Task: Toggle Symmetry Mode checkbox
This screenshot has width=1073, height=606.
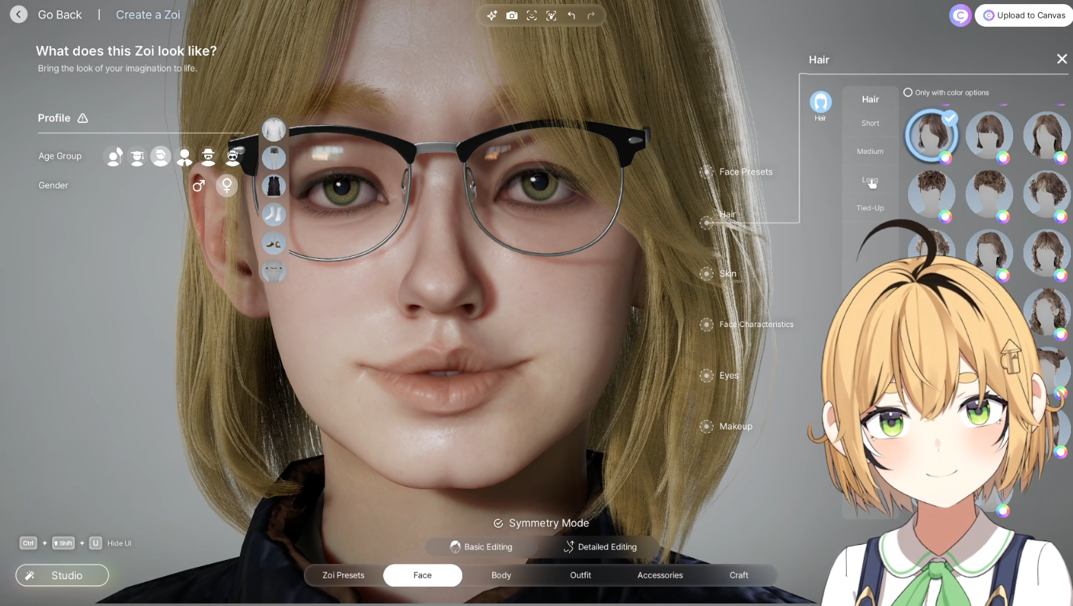Action: point(498,524)
